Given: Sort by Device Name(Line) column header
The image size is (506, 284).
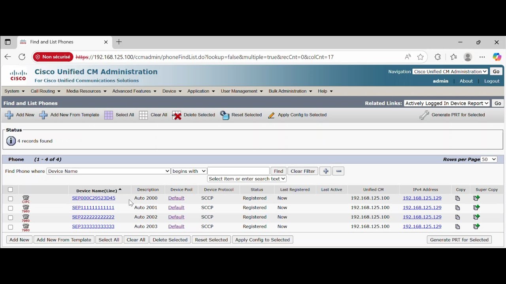Looking at the screenshot, I should [97, 191].
